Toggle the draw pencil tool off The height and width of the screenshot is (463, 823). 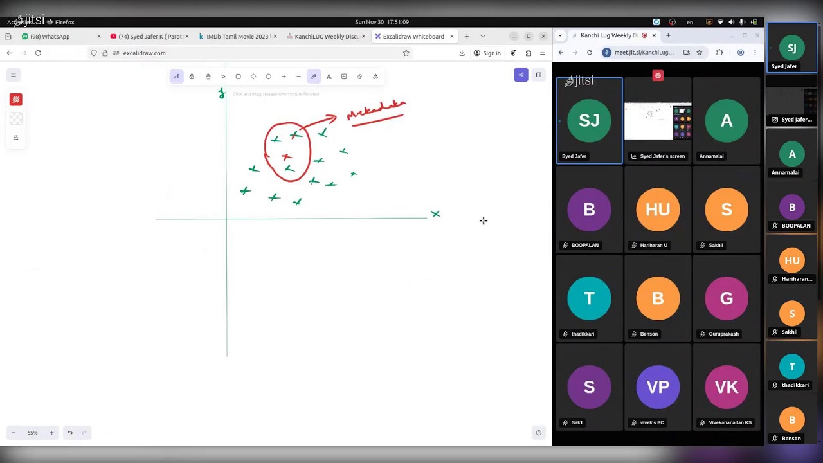[314, 77]
